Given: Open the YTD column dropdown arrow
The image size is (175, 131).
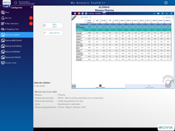Looking at the screenshot, I should tap(112, 22).
